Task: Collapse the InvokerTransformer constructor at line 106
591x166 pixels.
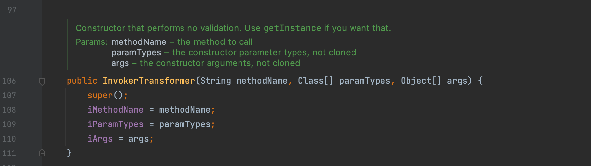Action: tap(42, 81)
